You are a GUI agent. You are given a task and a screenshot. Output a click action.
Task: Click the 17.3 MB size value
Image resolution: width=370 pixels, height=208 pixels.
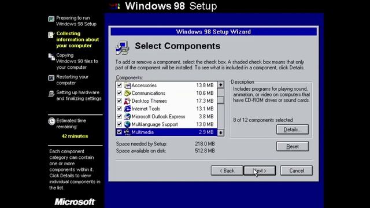(205, 101)
